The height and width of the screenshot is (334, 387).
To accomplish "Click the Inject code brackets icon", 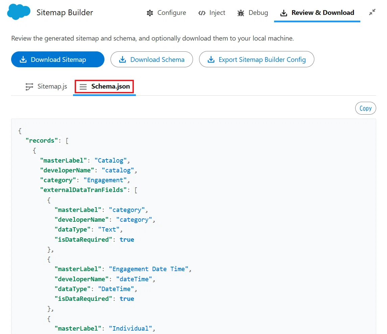I will point(202,13).
